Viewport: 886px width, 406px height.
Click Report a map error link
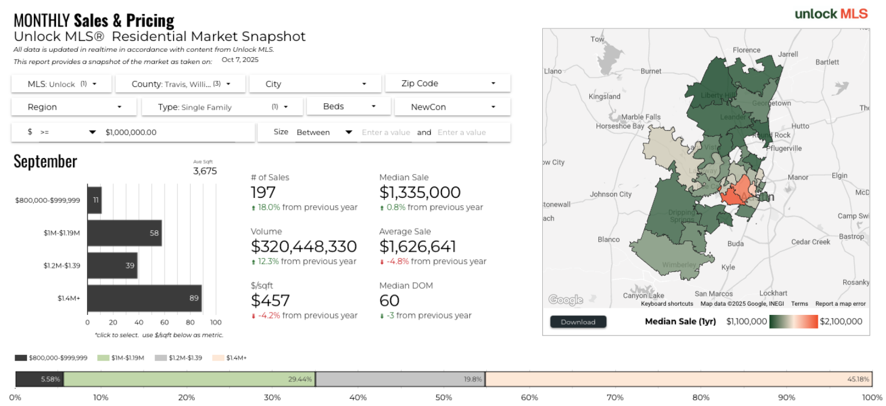tap(840, 303)
